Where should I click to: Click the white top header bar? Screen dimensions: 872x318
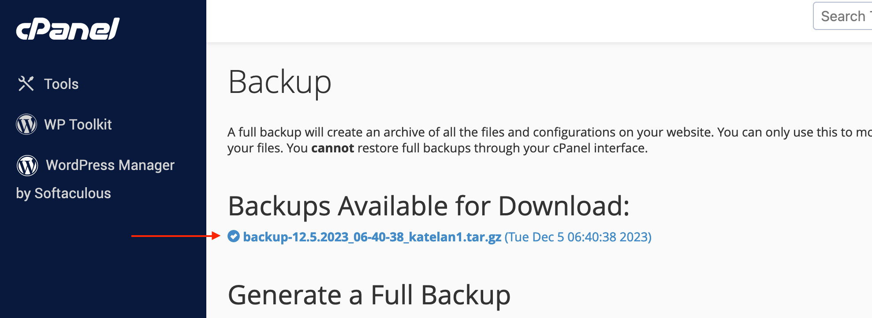(x=507, y=21)
